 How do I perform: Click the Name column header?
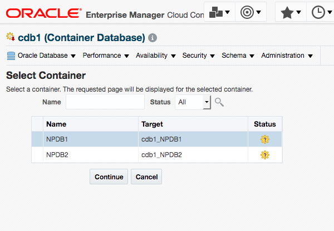pos(91,124)
